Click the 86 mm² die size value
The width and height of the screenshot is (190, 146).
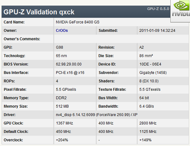pos(146,56)
